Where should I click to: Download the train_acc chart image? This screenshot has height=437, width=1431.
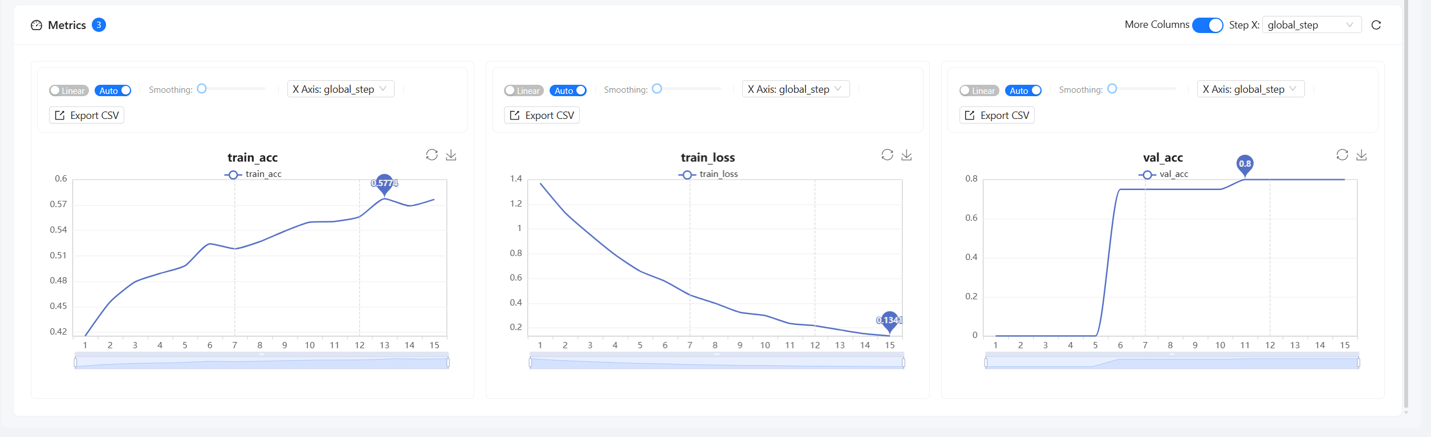451,154
